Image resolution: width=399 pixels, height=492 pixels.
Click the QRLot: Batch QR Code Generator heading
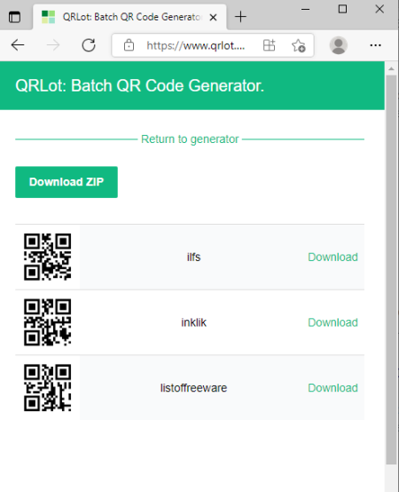tap(140, 85)
